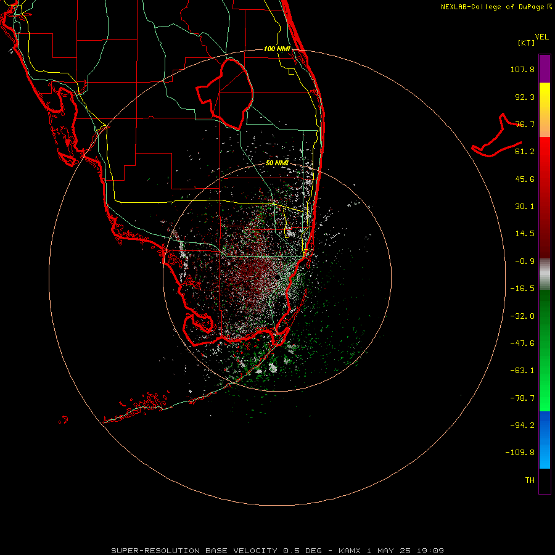
Task: Click the gray near-zero segment of color bar
Action: (545, 274)
